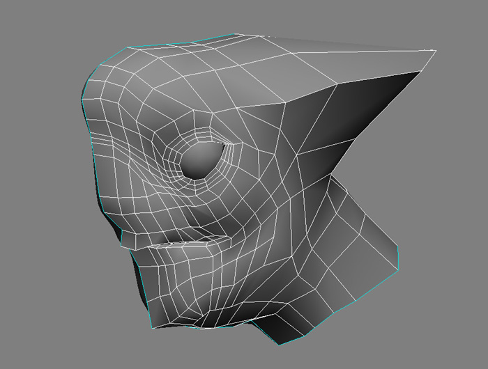The image size is (488, 369).
Task: Select the smooth eyeball sphere in the socket
Action: point(202,161)
